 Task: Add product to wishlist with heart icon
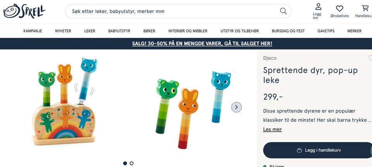[x=370, y=58]
